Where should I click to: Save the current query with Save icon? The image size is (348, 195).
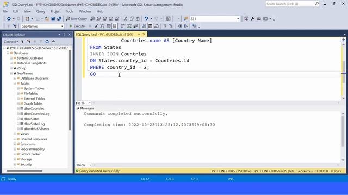tap(53, 19)
